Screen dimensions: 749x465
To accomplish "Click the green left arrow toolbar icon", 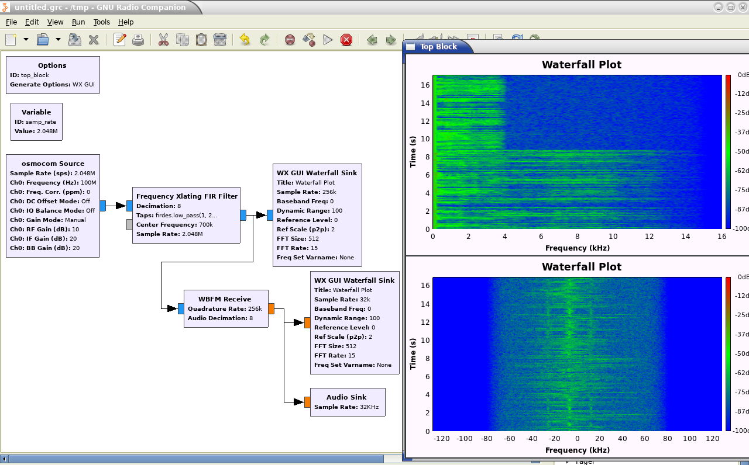I will pos(372,40).
